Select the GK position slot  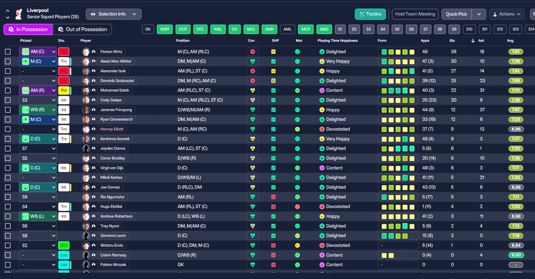pos(148,29)
